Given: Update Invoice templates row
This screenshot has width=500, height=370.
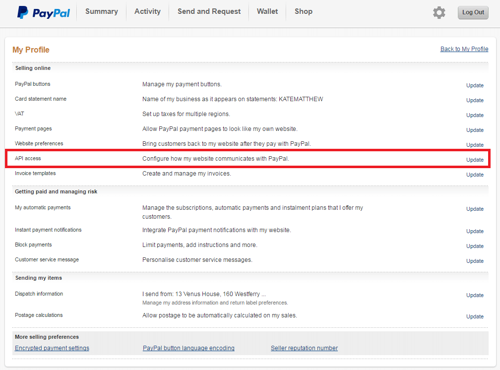Looking at the screenshot, I should [475, 175].
